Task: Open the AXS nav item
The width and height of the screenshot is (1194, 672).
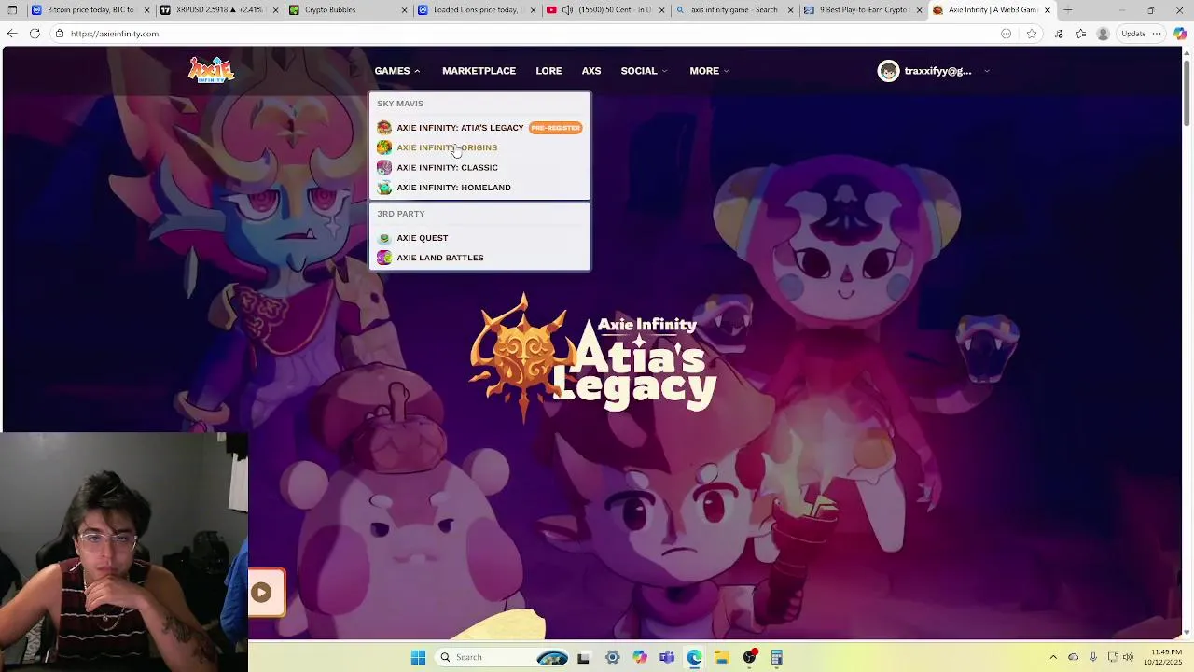Action: coord(591,71)
